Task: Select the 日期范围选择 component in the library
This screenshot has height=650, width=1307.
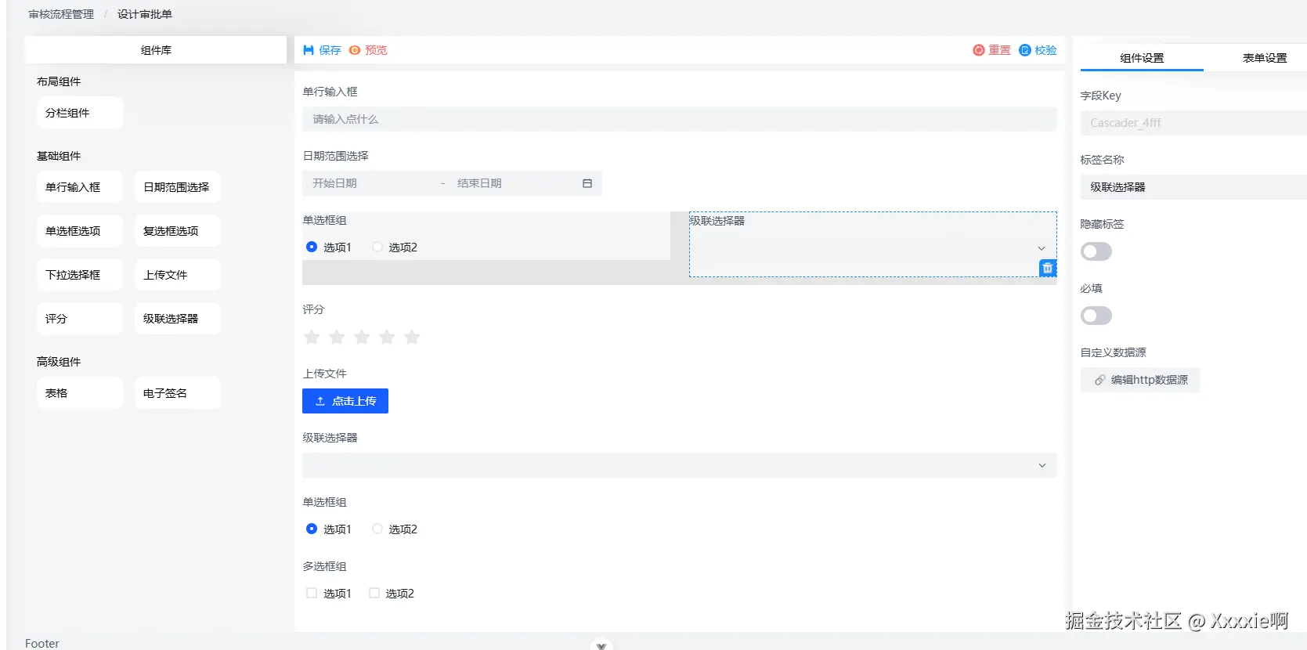Action: pos(177,187)
